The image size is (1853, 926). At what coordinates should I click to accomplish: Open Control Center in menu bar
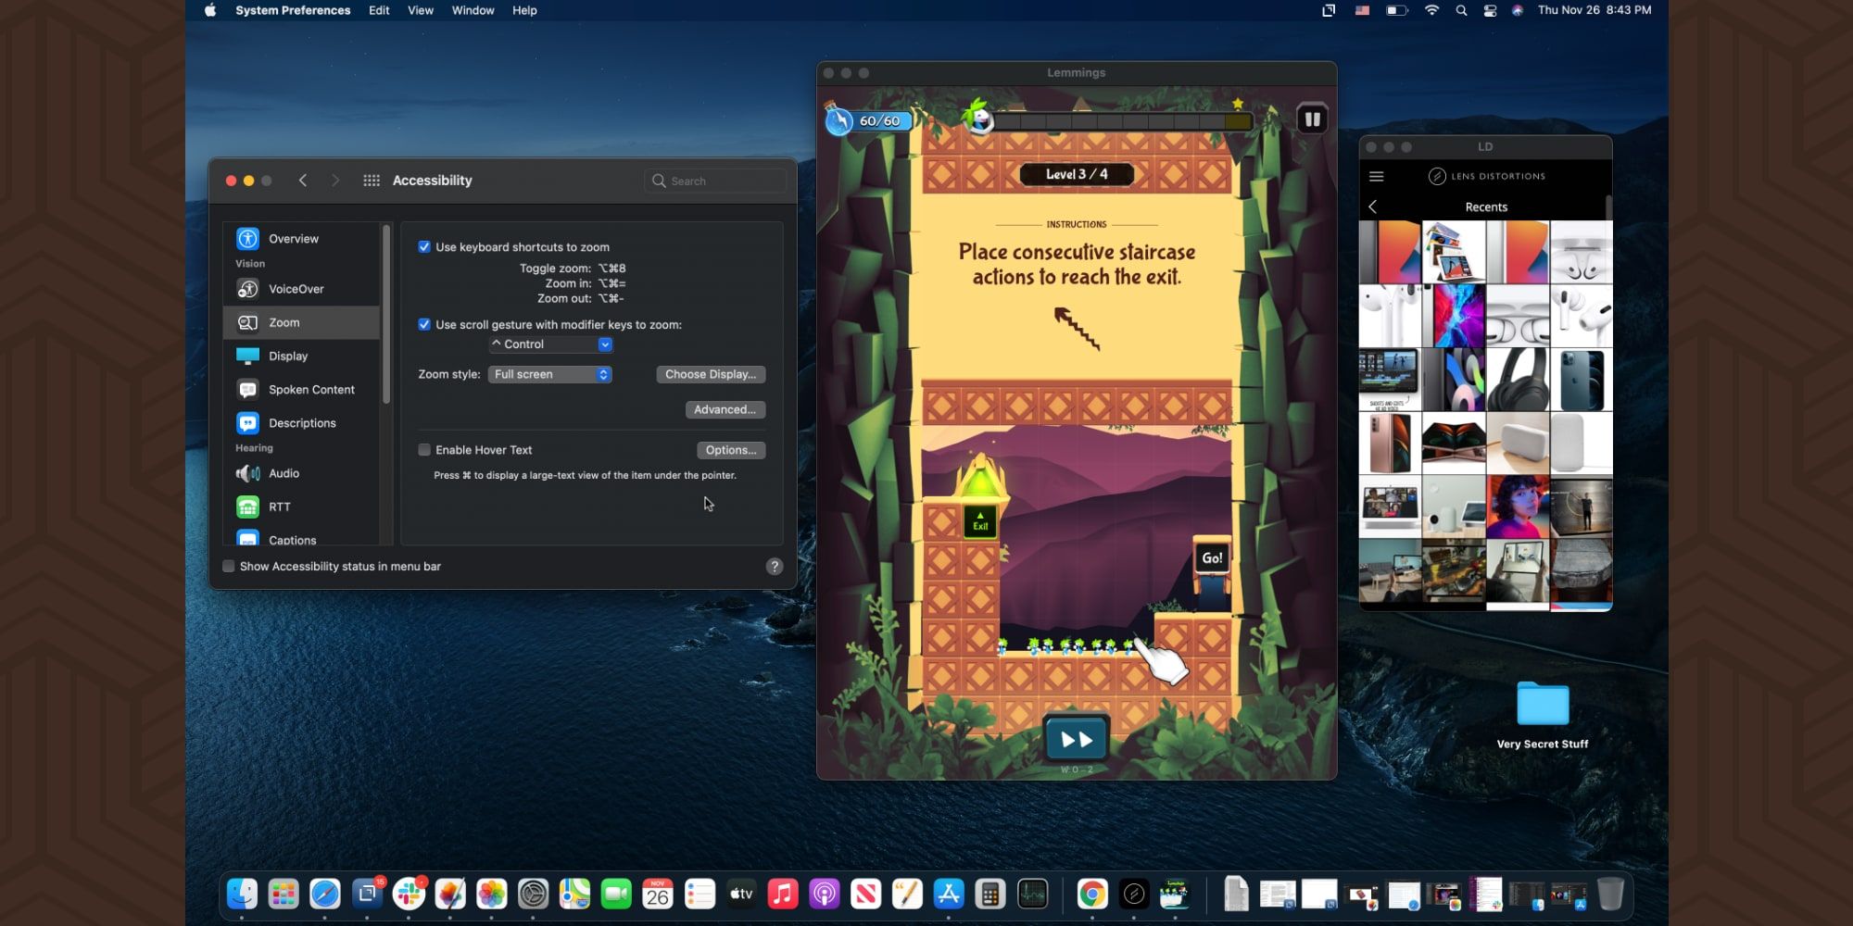coord(1490,10)
